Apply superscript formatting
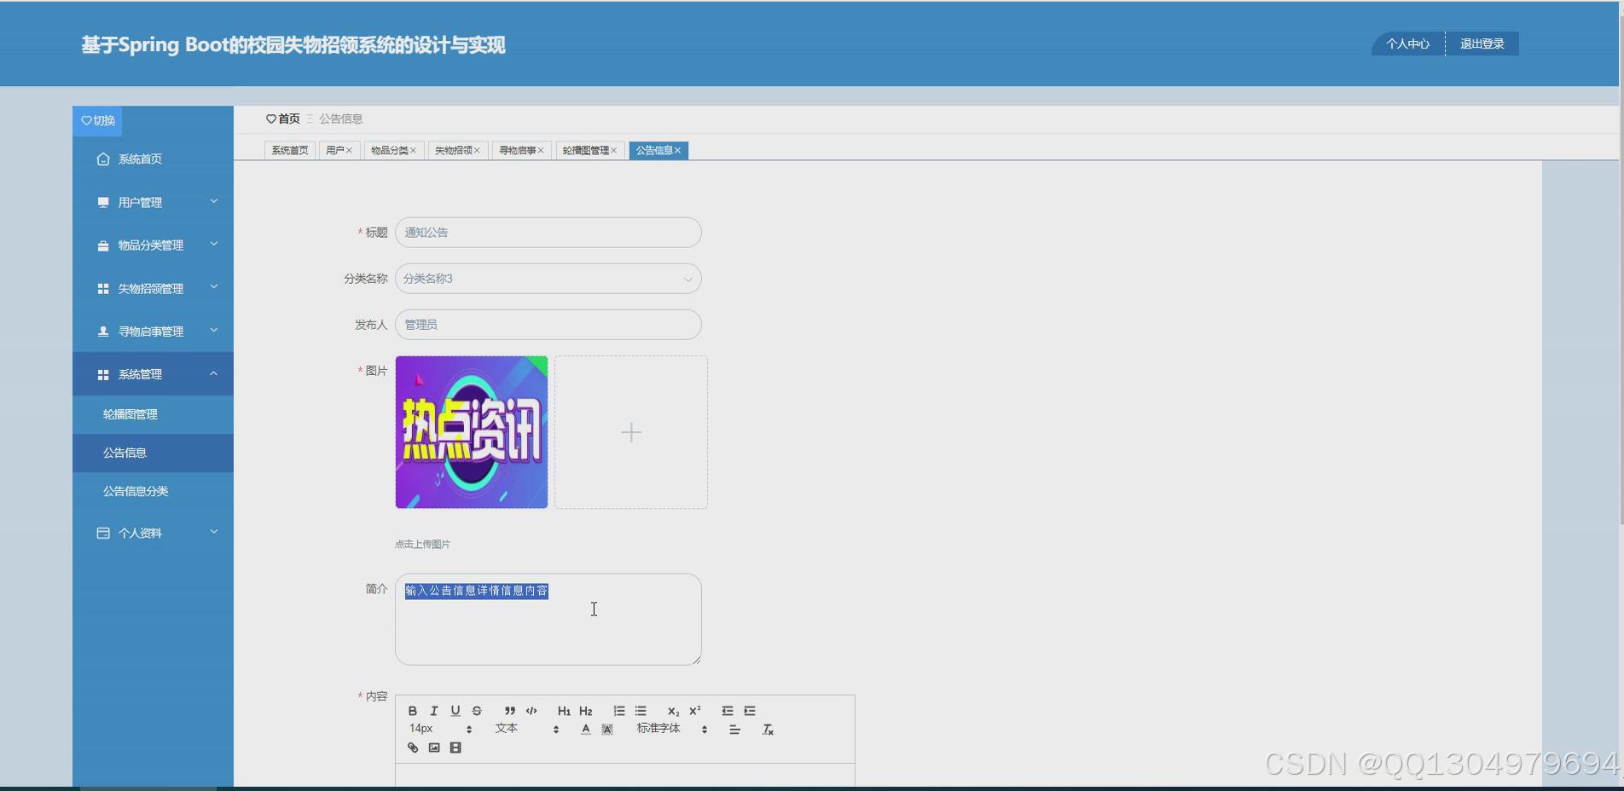 click(694, 711)
